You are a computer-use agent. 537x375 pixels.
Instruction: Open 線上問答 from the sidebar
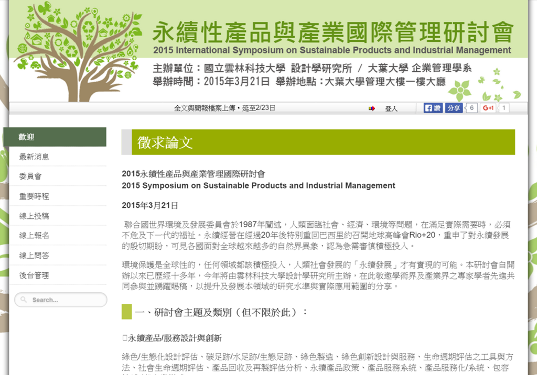[34, 255]
